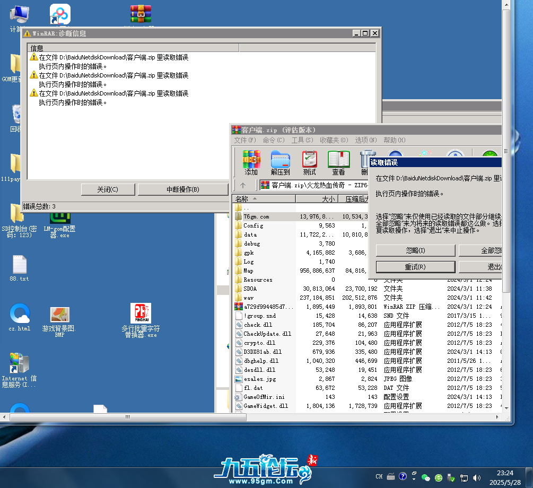Click the 信息 column header in diagnostics

coord(133,48)
